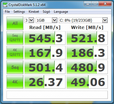Start the plain 4K test
The width and height of the screenshot is (114, 104).
(15, 82)
